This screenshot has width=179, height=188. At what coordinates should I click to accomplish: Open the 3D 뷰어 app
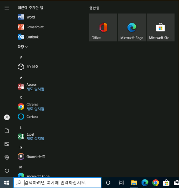coord(28,67)
